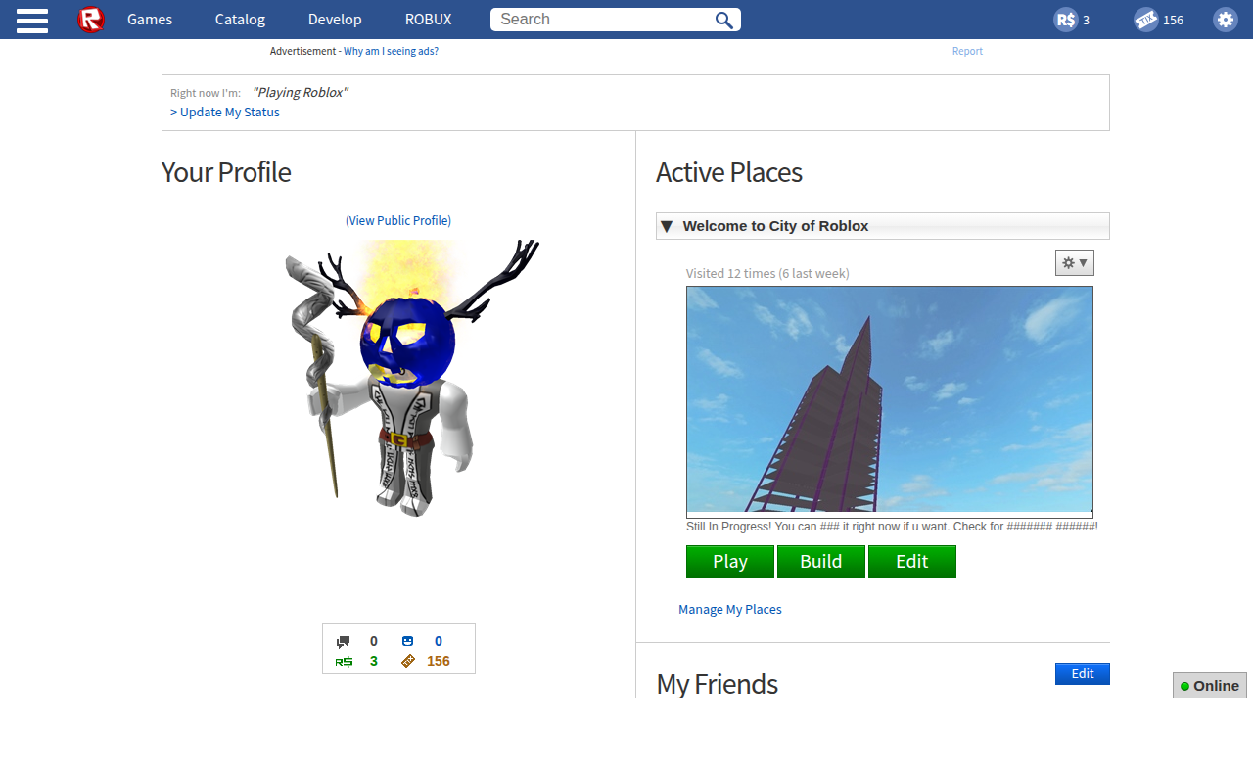Open the Robux balance icon

point(1065,20)
